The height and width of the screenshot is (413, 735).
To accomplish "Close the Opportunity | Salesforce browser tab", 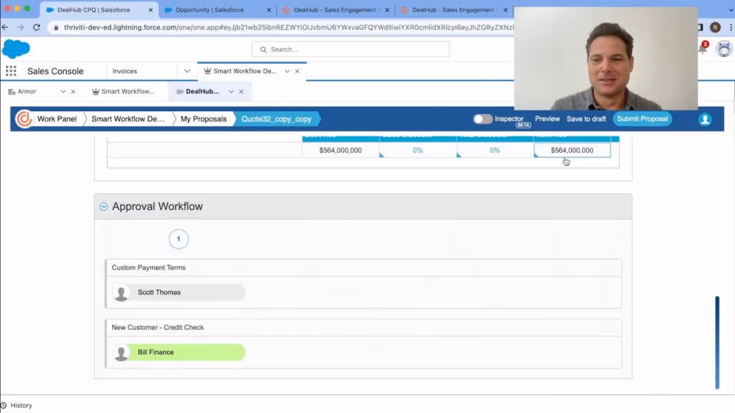I will (268, 10).
